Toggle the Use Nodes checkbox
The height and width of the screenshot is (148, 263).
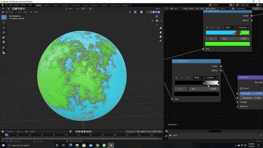point(207,9)
